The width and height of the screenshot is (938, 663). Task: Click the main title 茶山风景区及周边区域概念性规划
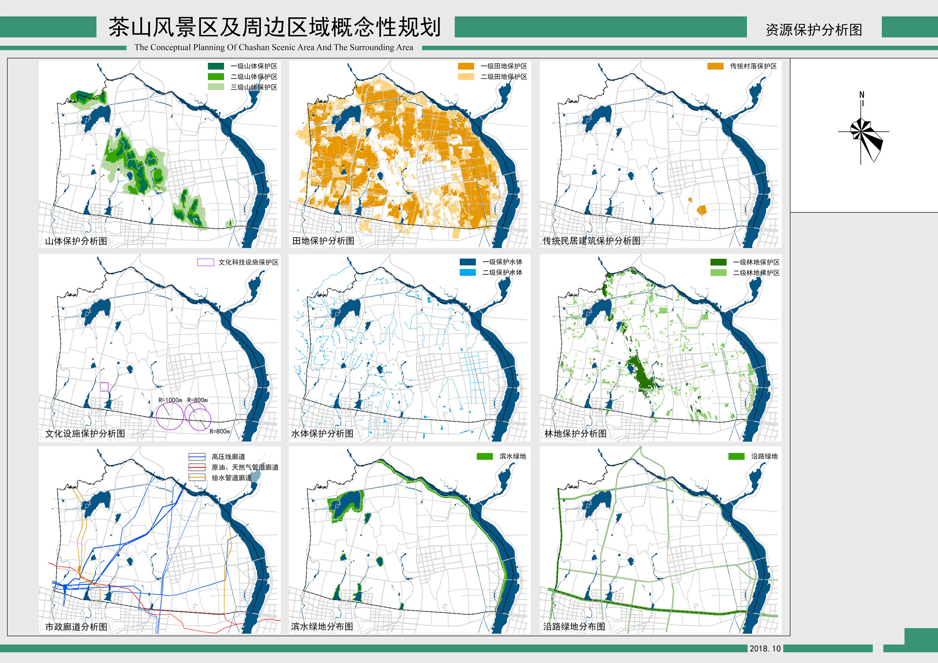(275, 27)
